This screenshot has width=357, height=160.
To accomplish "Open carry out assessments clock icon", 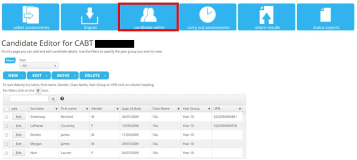I will click(207, 15).
